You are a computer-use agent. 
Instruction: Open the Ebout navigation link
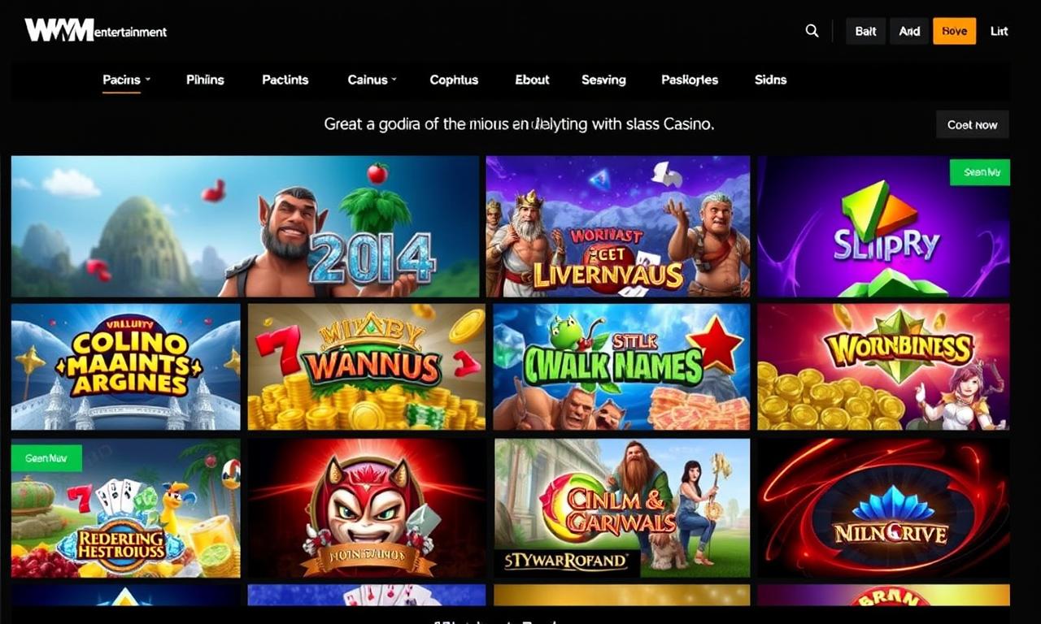(x=532, y=80)
